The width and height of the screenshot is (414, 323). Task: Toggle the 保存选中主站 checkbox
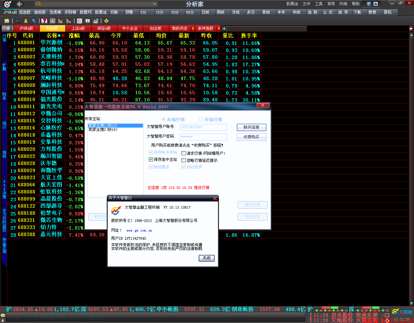(x=151, y=160)
